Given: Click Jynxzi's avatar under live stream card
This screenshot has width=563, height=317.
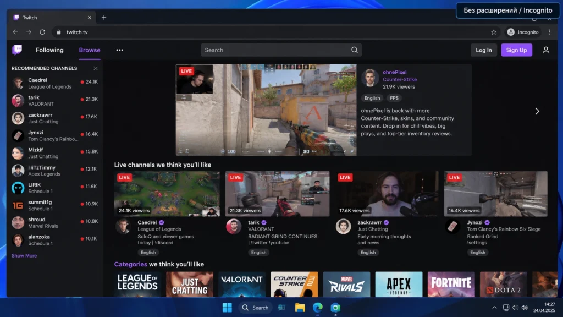Looking at the screenshot, I should click(452, 226).
